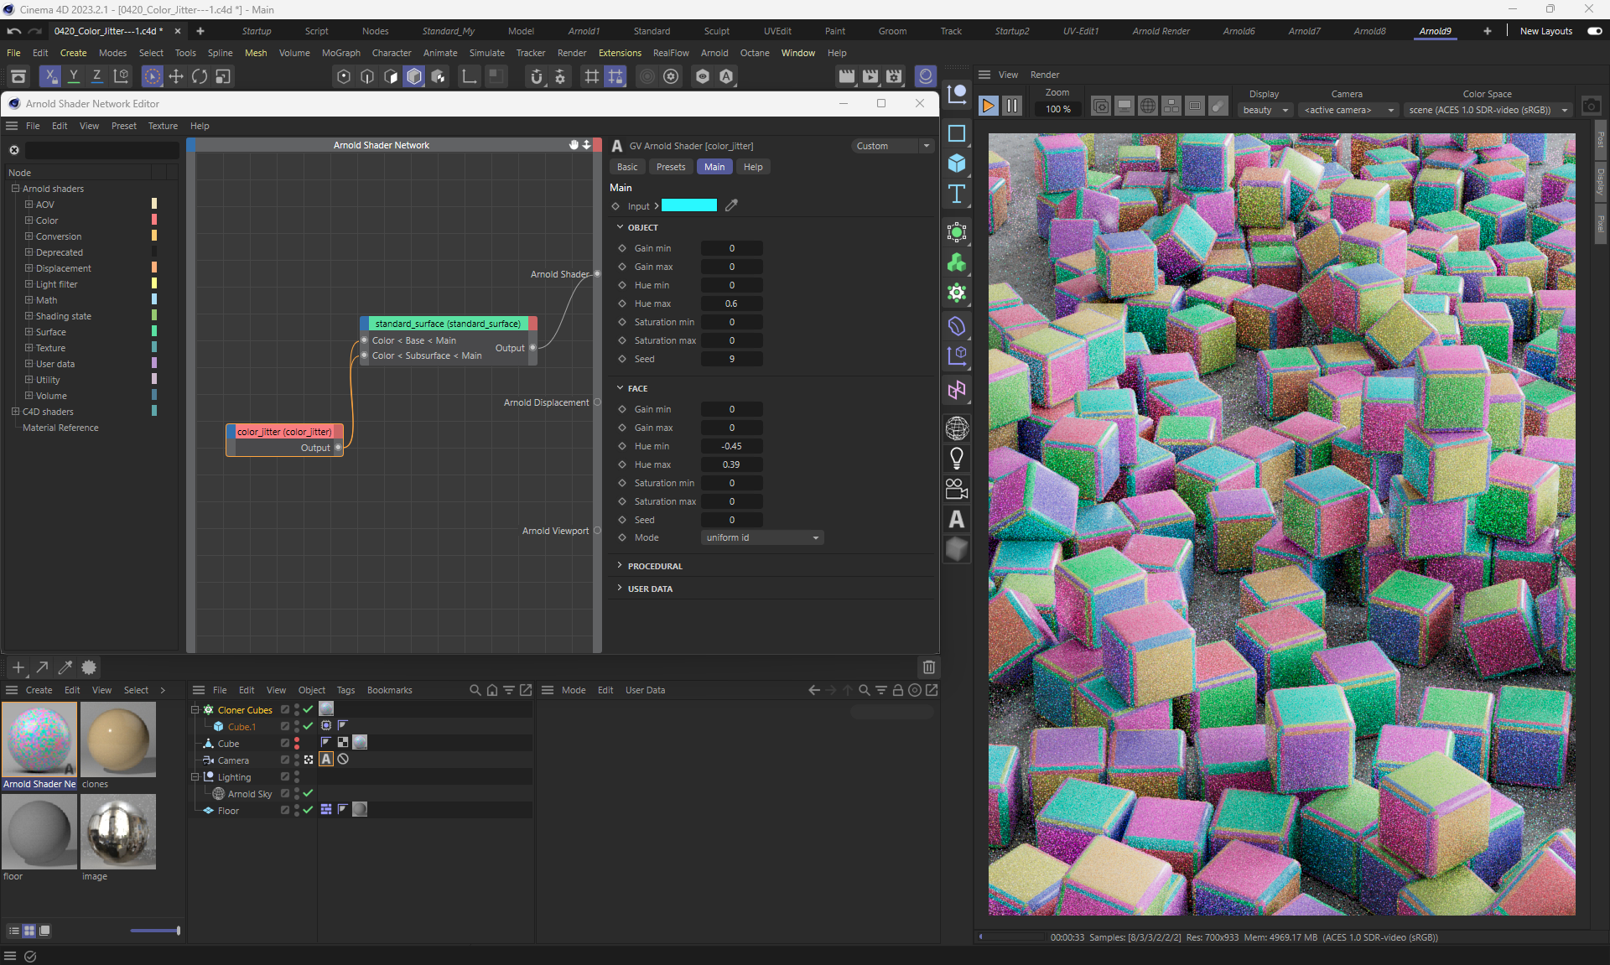Click the Rotate tool icon

pos(200,76)
